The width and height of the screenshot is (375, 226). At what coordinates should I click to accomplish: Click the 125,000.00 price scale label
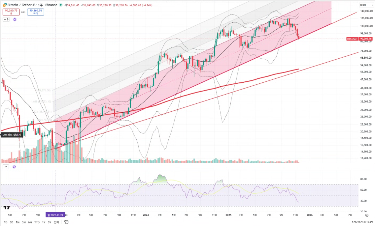(x=367, y=18)
